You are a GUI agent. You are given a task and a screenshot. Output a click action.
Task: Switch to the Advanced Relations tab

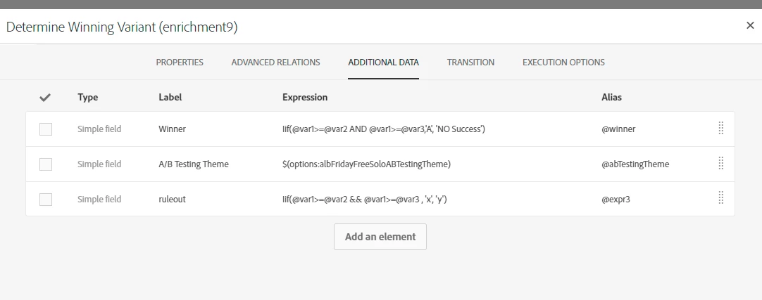click(275, 62)
